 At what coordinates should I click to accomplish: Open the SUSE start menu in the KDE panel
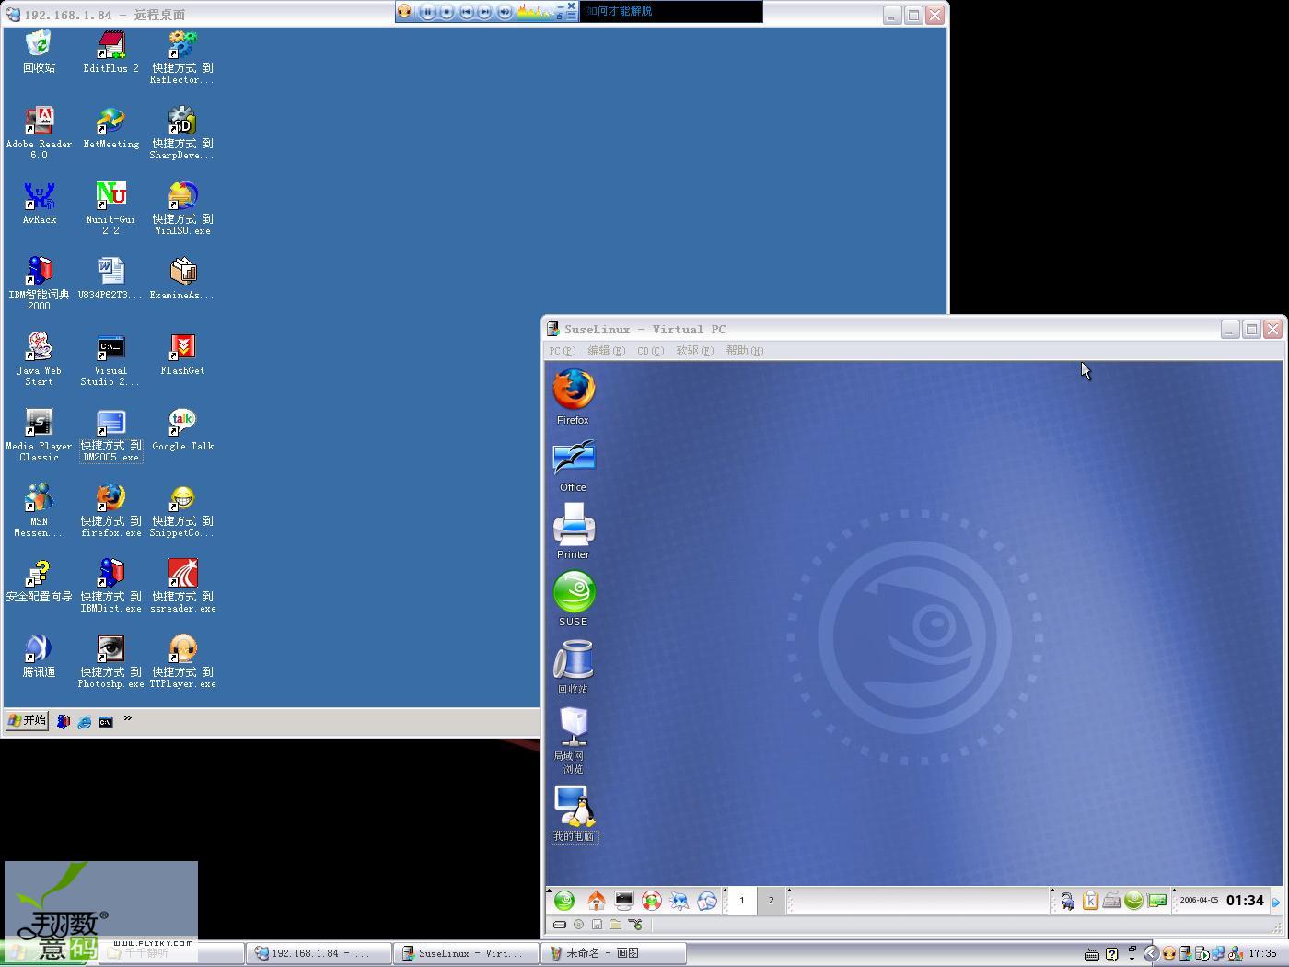[x=564, y=901]
